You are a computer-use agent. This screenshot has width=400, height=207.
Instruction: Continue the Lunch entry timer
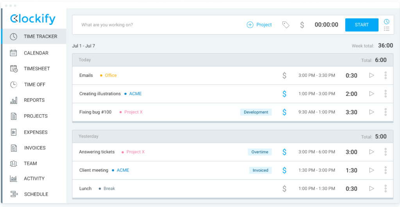371,188
